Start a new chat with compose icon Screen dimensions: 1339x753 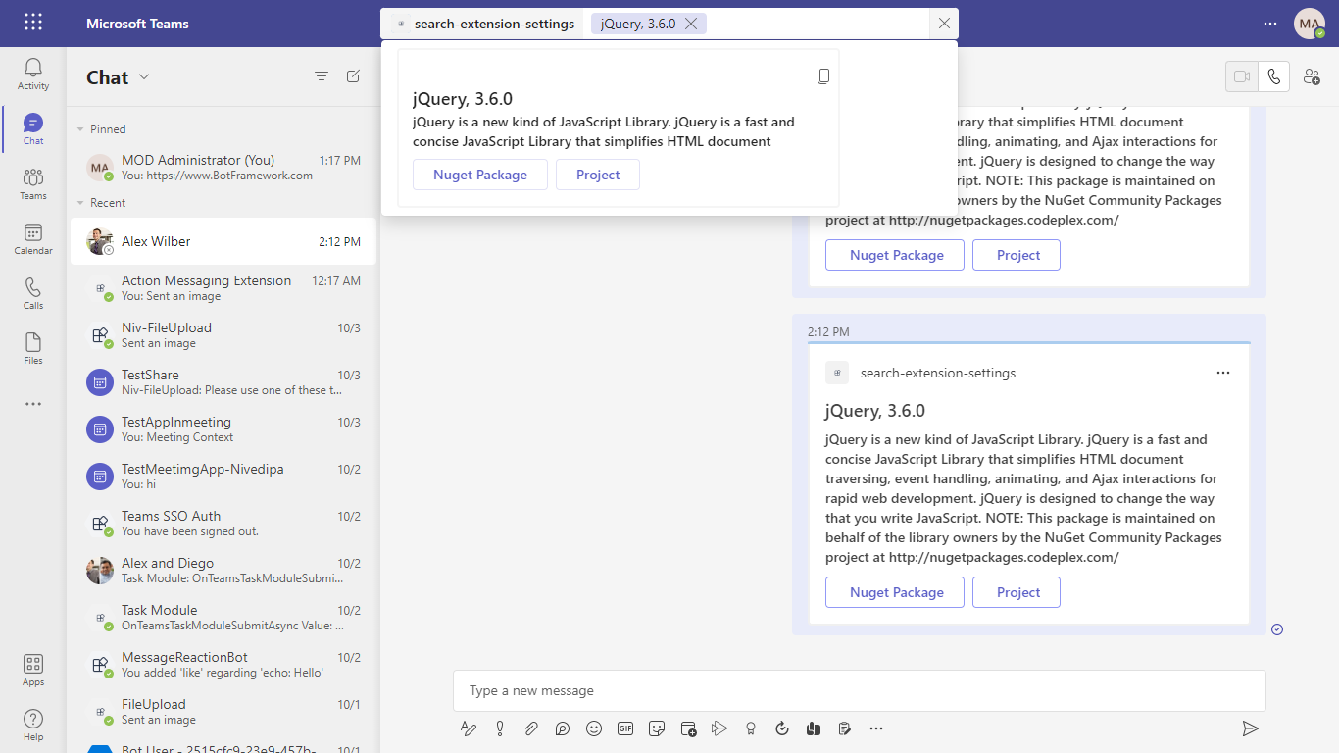tap(354, 76)
